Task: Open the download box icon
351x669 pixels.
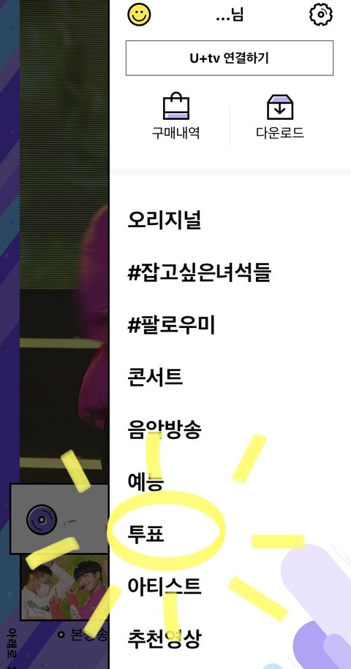Action: [x=280, y=107]
